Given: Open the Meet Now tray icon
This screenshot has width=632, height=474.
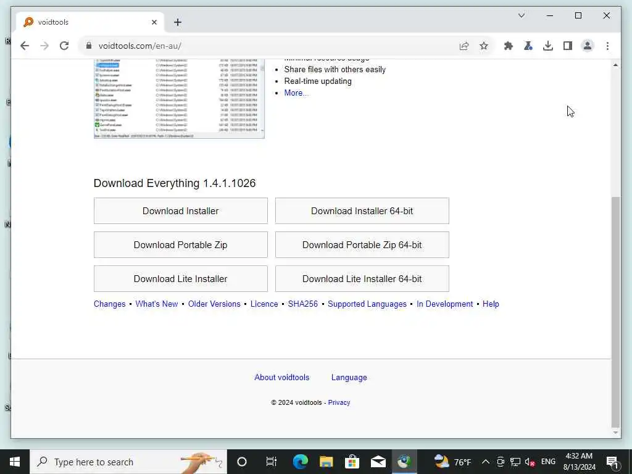Looking at the screenshot, I should (x=501, y=462).
